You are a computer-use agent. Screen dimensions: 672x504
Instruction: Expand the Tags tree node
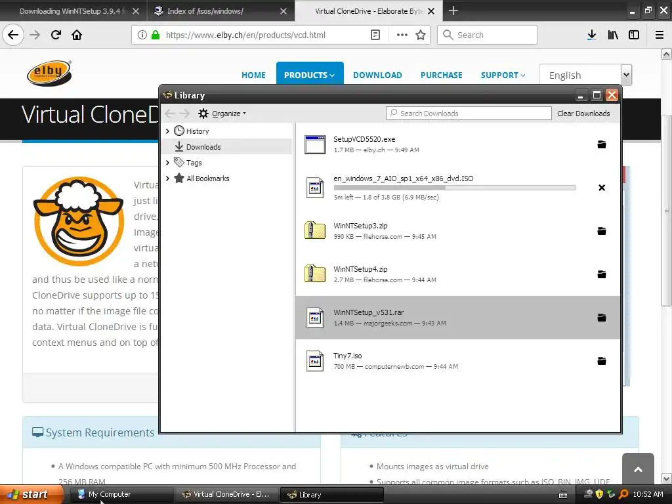(167, 163)
